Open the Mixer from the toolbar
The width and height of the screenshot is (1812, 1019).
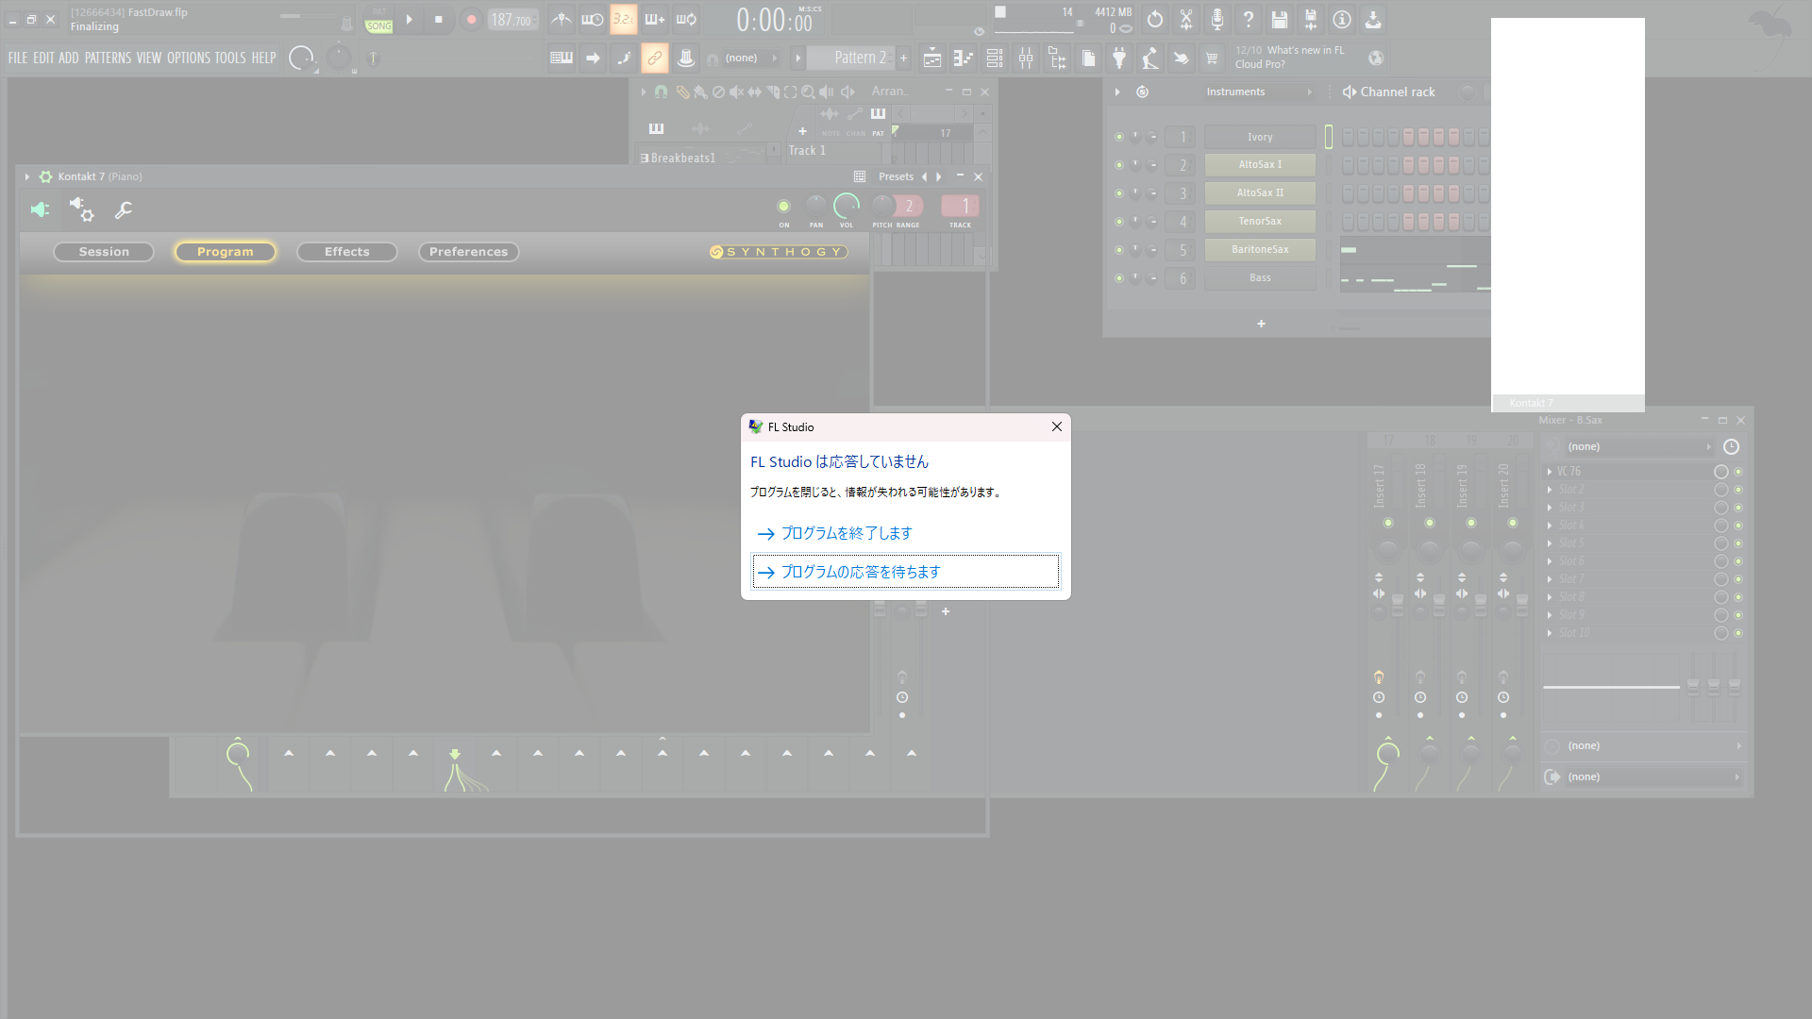pos(1026,58)
